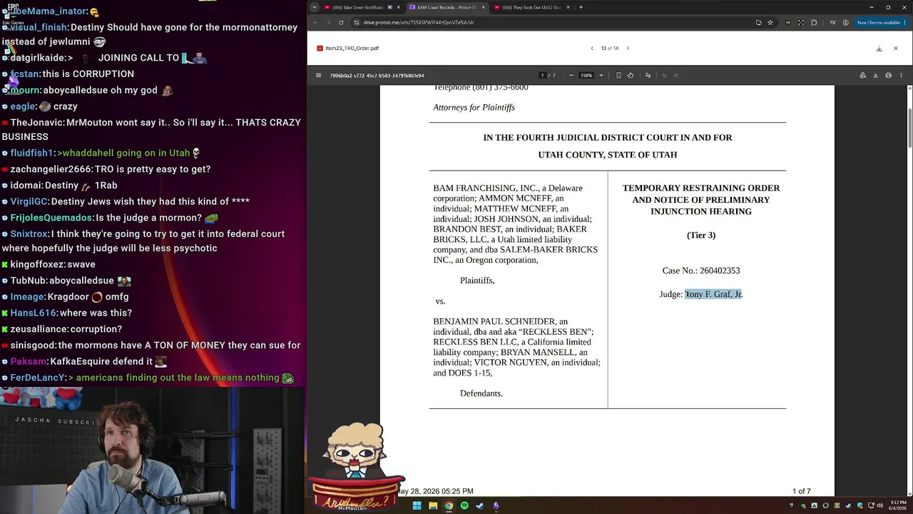
Task: Click username FerDeLancY in chat
Action: (x=37, y=378)
